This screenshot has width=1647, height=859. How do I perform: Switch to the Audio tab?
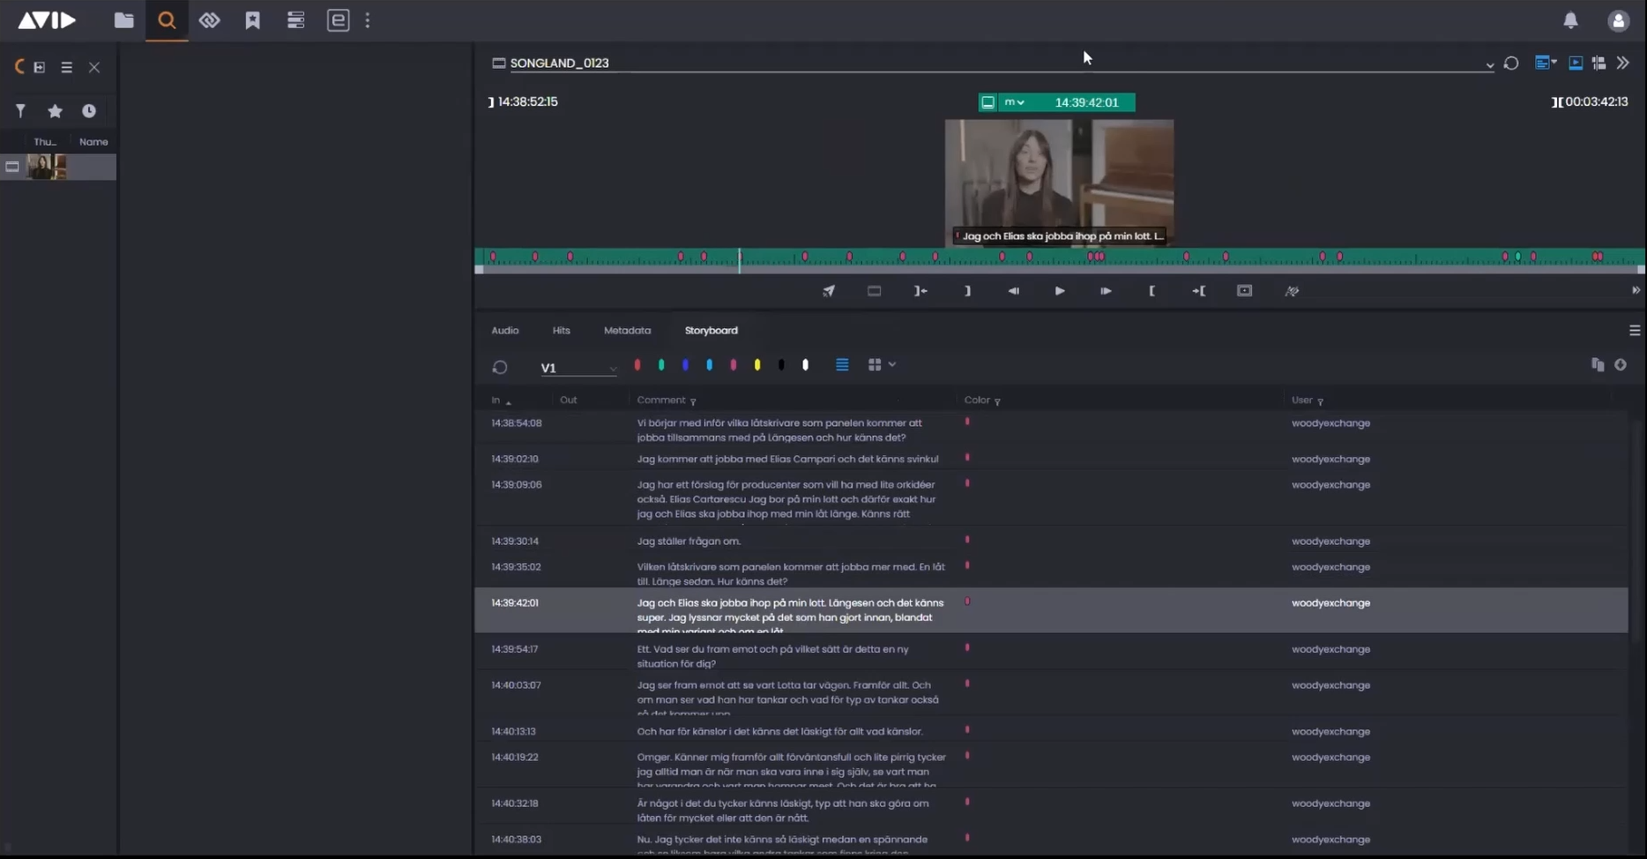coord(504,331)
